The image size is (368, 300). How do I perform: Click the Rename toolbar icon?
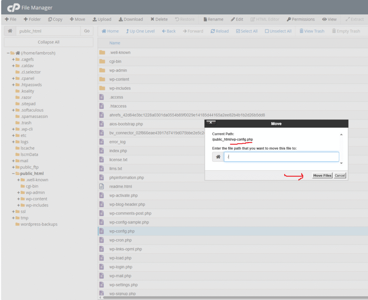click(205, 19)
